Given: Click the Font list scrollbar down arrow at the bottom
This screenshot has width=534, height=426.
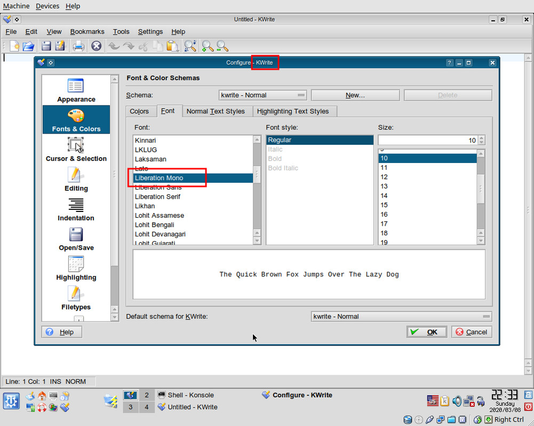Looking at the screenshot, I should (257, 241).
